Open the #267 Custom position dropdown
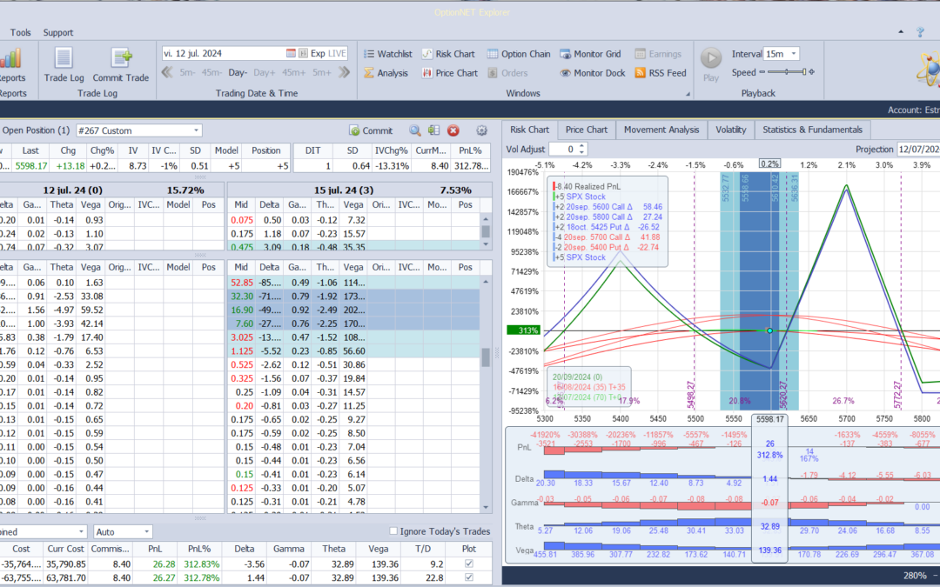 tap(196, 130)
